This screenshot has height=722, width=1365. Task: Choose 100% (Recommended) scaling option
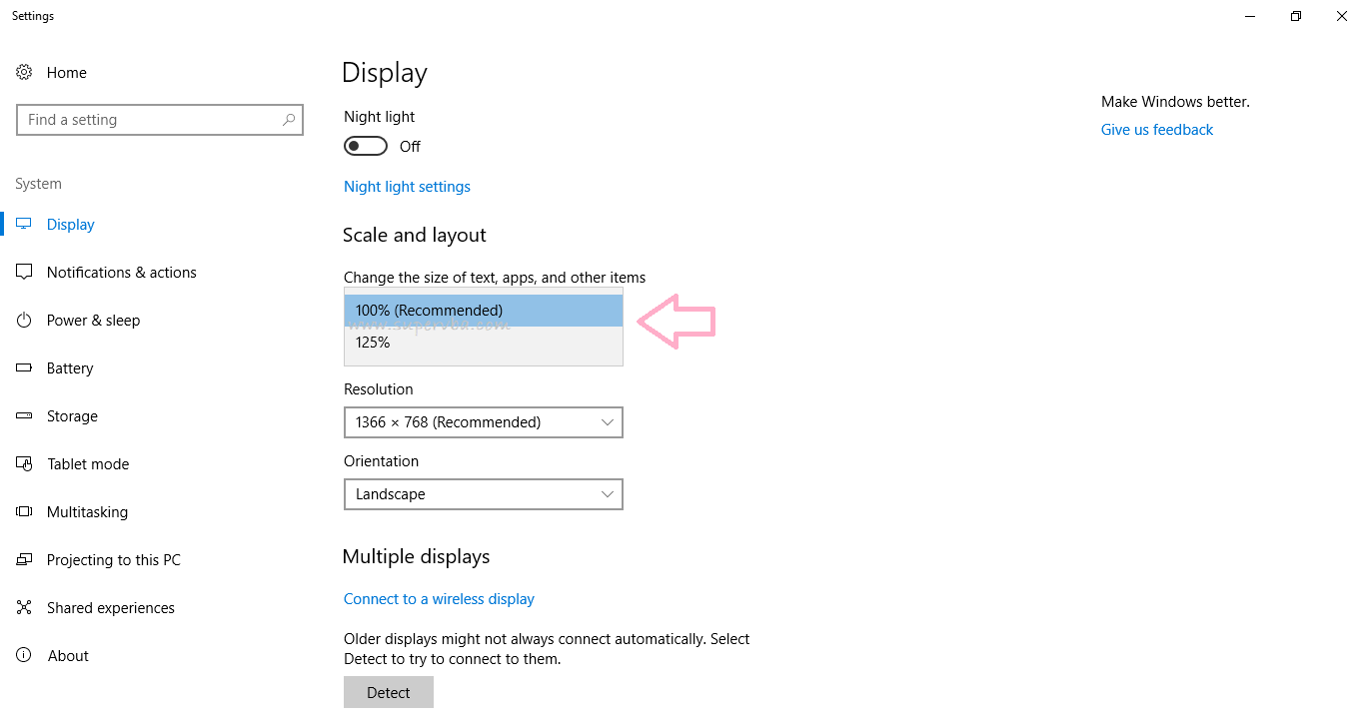[x=484, y=311]
